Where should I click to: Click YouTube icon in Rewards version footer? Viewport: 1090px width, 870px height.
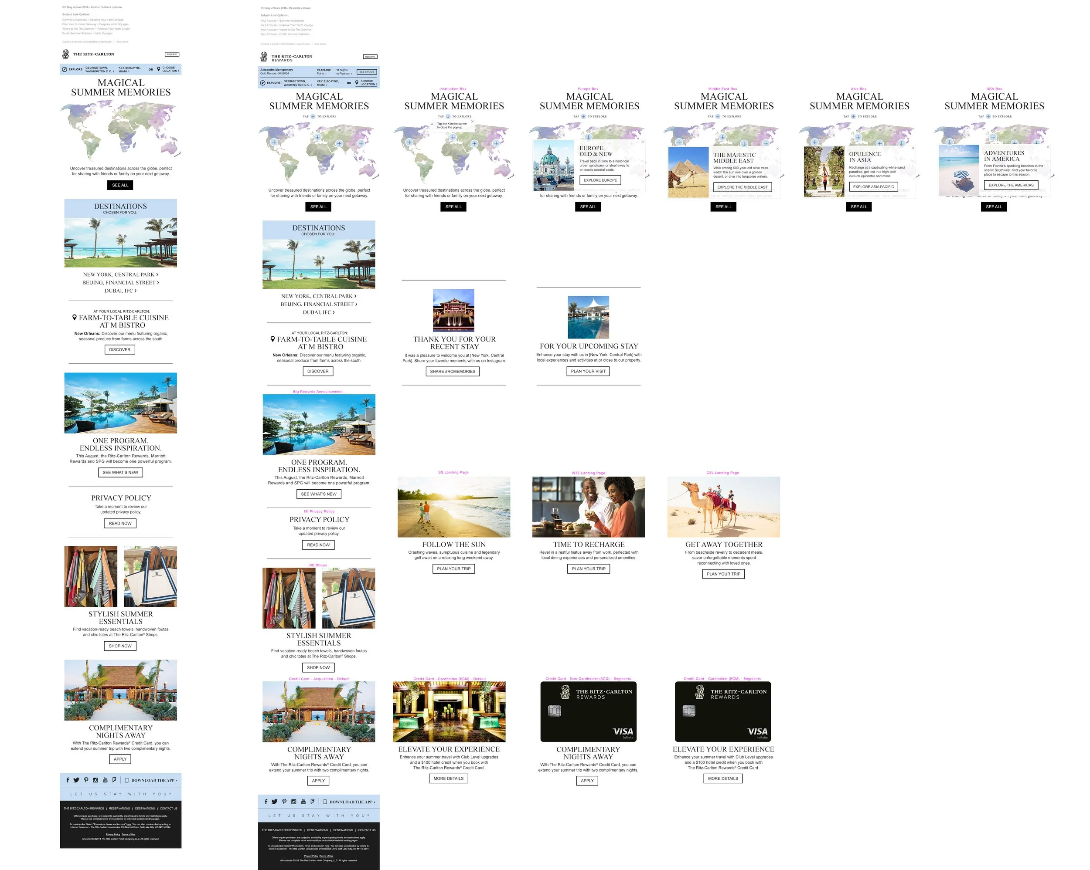coord(303,801)
